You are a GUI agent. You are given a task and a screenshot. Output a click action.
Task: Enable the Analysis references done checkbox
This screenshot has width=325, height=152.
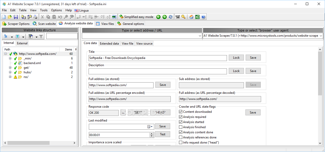point(181,137)
